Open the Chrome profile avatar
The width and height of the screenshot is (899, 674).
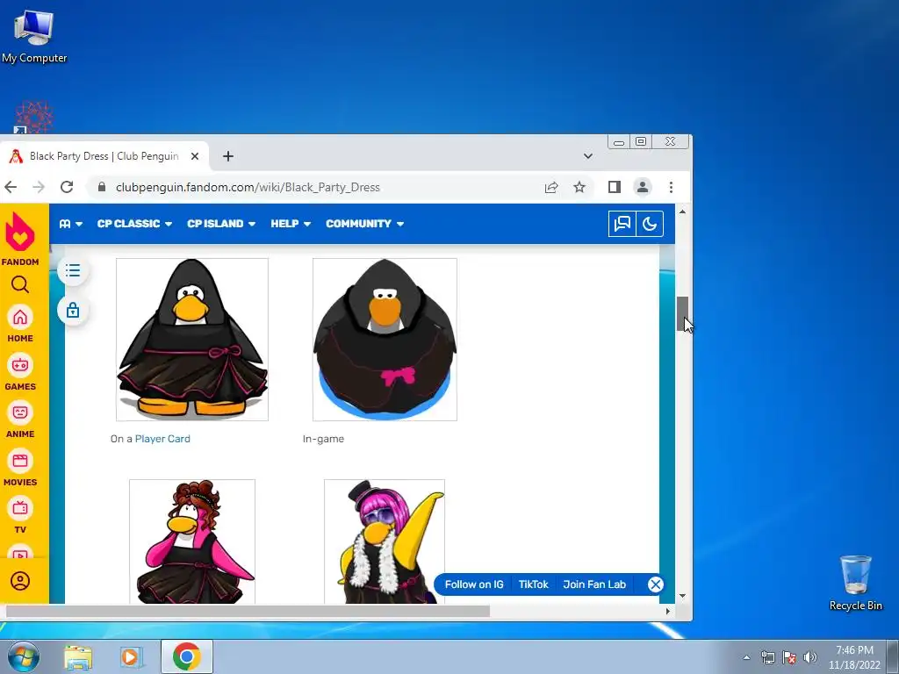(x=643, y=187)
